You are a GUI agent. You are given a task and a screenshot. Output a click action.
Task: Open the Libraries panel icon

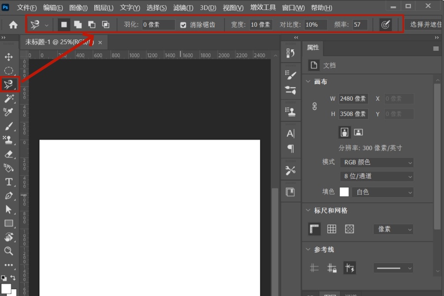[x=290, y=192]
